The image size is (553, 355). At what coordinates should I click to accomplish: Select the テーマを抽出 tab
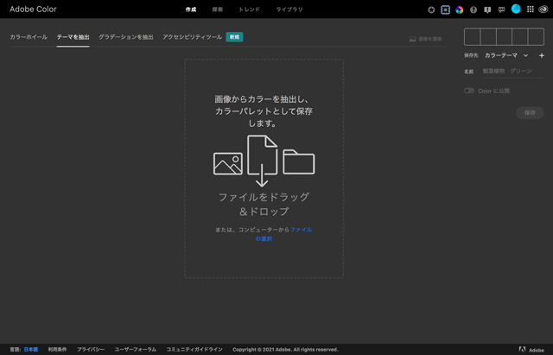(73, 37)
